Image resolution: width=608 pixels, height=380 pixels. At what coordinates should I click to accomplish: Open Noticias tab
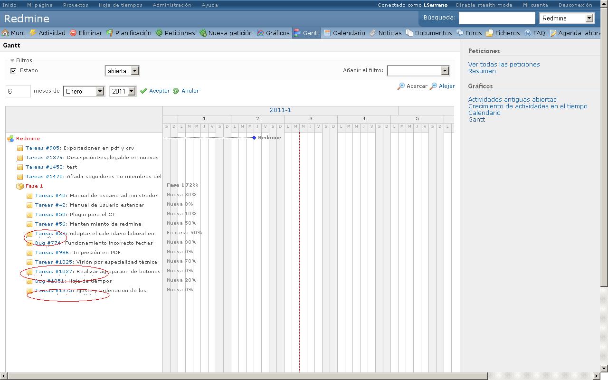pyautogui.click(x=385, y=33)
